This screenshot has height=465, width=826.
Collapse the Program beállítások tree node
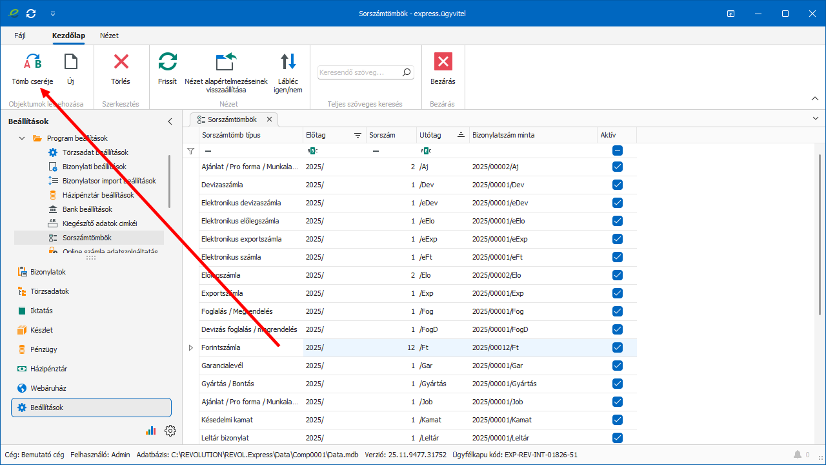click(22, 138)
